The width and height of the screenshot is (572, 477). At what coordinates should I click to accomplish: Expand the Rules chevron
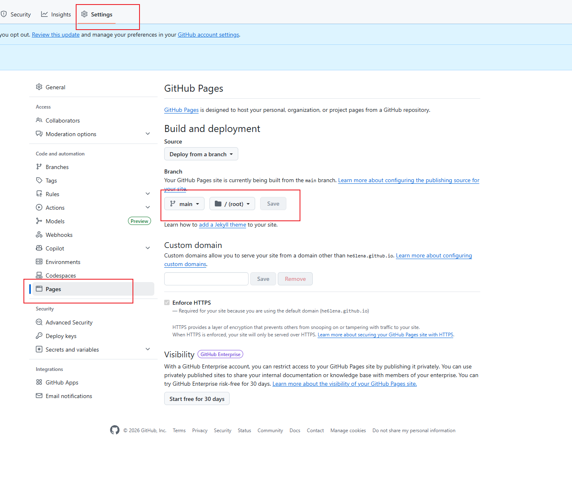pos(148,194)
